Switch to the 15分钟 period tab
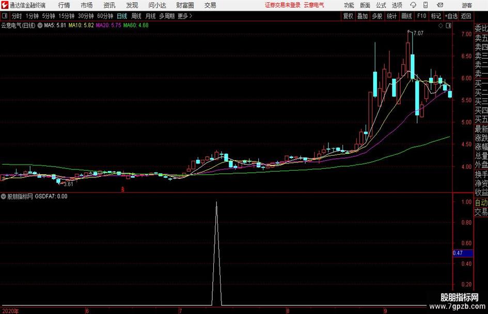 click(x=67, y=16)
